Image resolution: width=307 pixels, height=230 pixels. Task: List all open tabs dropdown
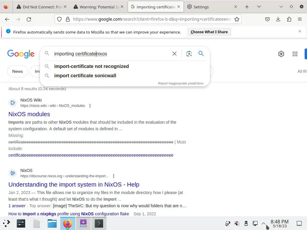(259, 7)
